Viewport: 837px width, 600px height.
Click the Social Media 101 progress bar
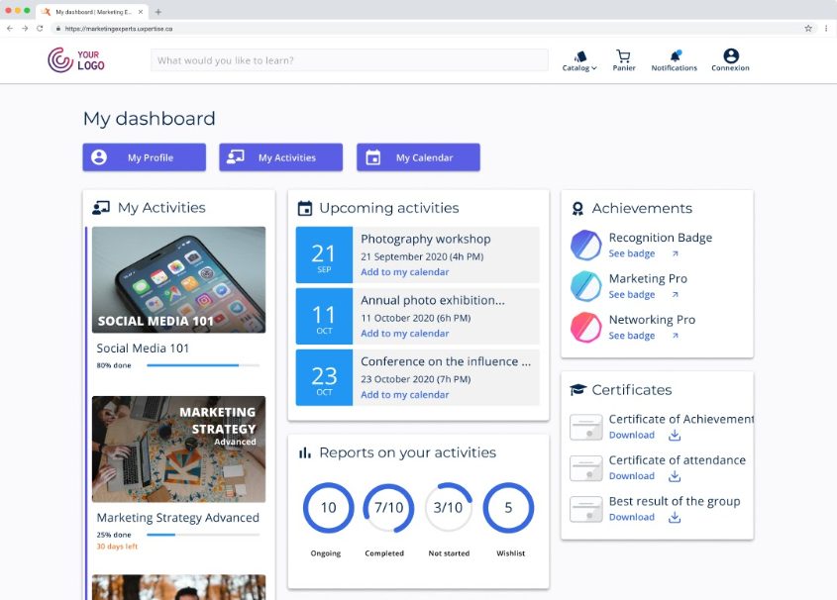(203, 365)
